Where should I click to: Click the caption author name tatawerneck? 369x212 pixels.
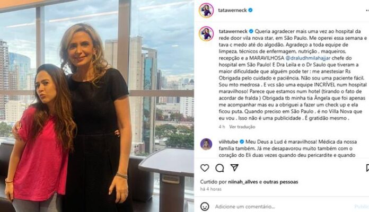click(x=233, y=31)
